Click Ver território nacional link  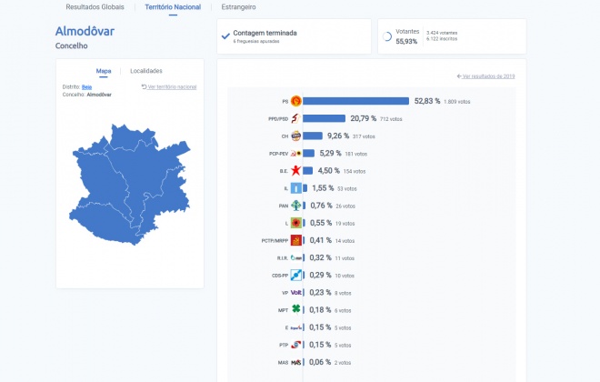point(169,87)
